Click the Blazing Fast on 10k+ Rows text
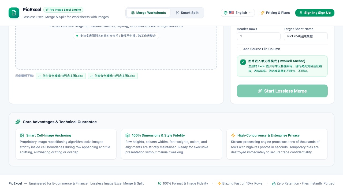 (242, 183)
